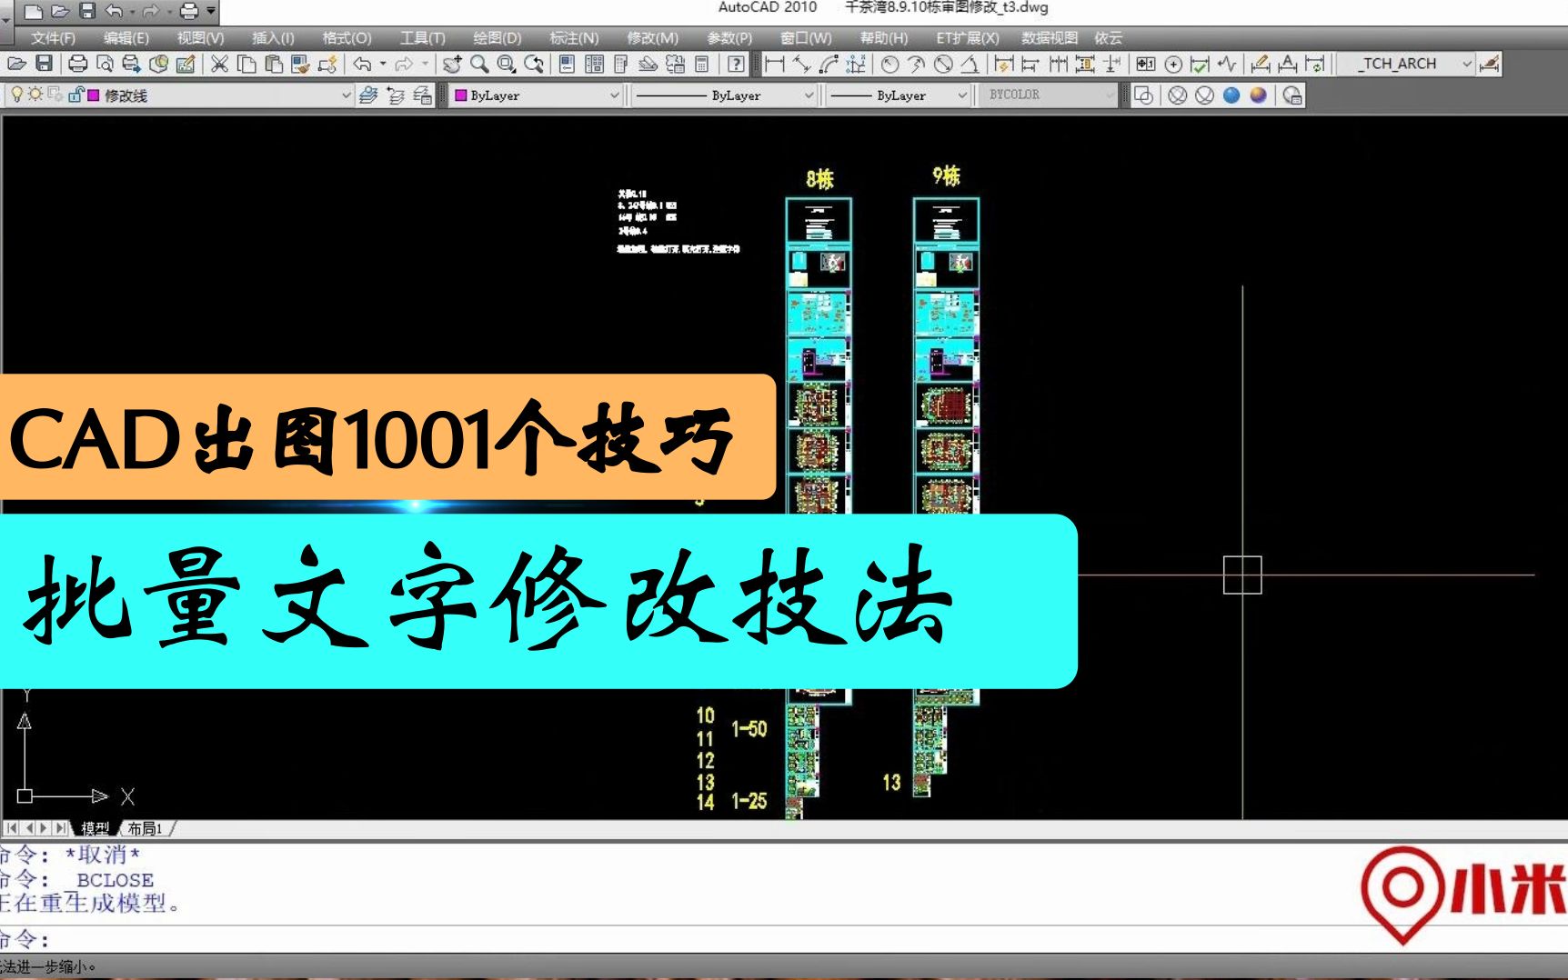Select the Match Properties brush tool
This screenshot has height=980, width=1568.
click(300, 64)
